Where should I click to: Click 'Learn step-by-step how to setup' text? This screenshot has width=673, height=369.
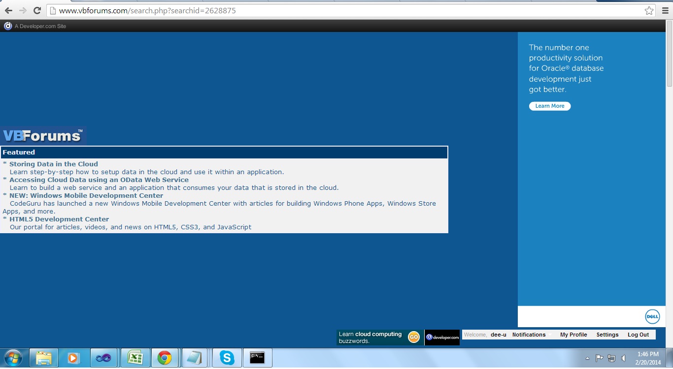(147, 172)
